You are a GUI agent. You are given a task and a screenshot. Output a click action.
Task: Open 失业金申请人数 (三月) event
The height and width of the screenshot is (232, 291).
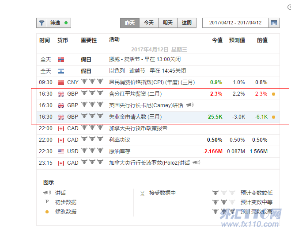coord(135,116)
